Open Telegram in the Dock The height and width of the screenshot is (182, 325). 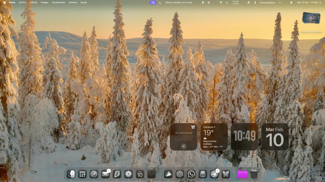pos(214,174)
